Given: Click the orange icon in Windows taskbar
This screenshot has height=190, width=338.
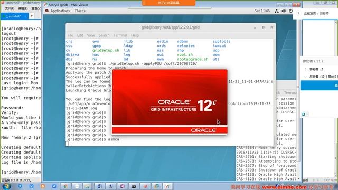Looking at the screenshot, I should (x=43, y=186).
